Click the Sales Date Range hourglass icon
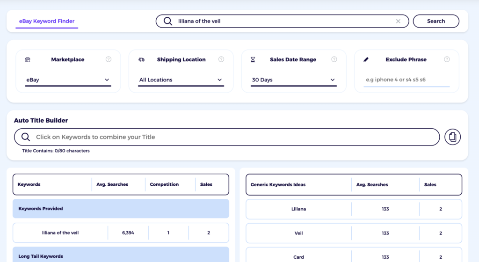Screen dimensions: 479x262 tap(253, 59)
